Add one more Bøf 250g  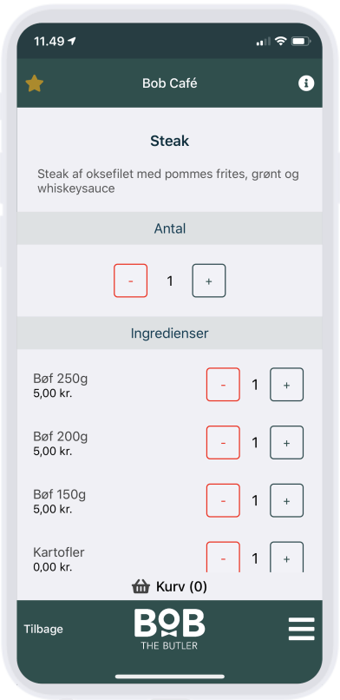[286, 385]
